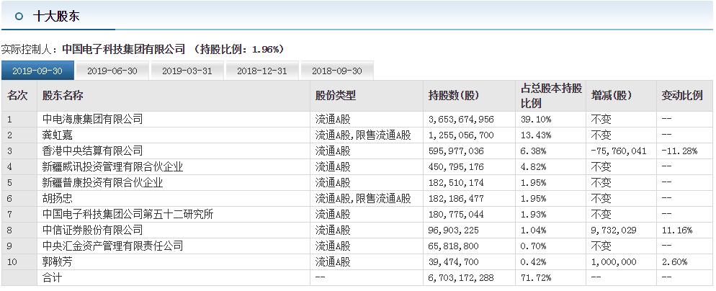Click holding value 450,795,176
This screenshot has height=291, width=716.
456,166
